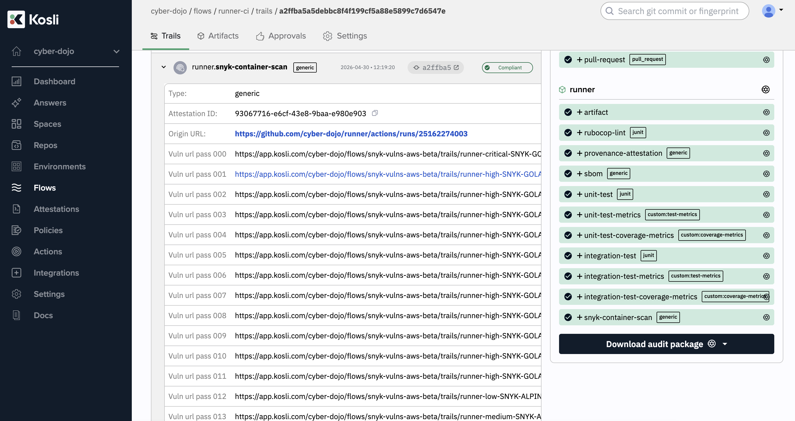
Task: Click the compliance icon on snyk-container-scan row
Action: pyautogui.click(x=766, y=317)
